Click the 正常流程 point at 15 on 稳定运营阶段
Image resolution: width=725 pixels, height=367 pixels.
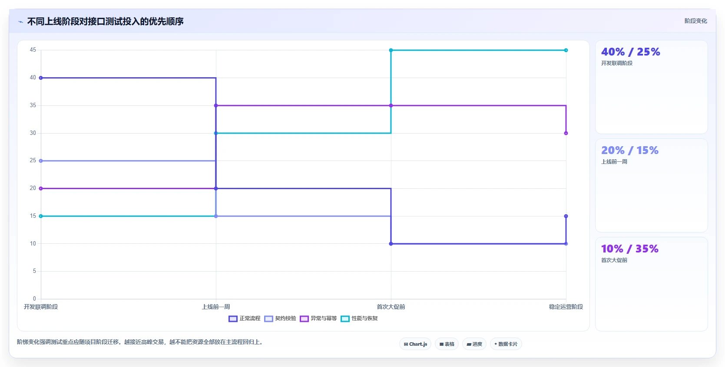(x=566, y=216)
